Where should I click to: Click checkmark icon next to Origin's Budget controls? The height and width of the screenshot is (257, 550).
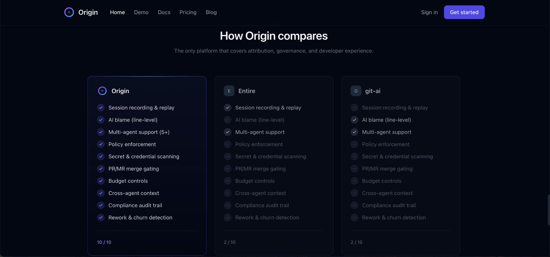(101, 181)
